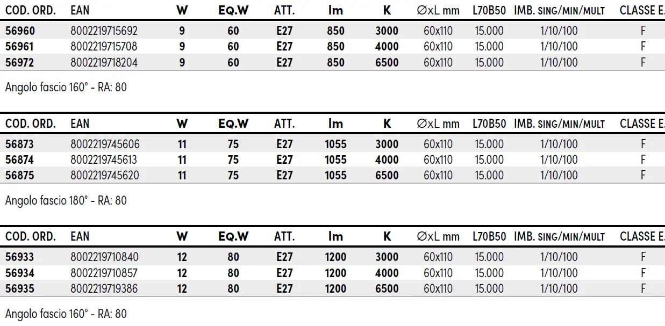This screenshot has width=665, height=326.
Task: Click order code 56960
Action: (x=19, y=31)
